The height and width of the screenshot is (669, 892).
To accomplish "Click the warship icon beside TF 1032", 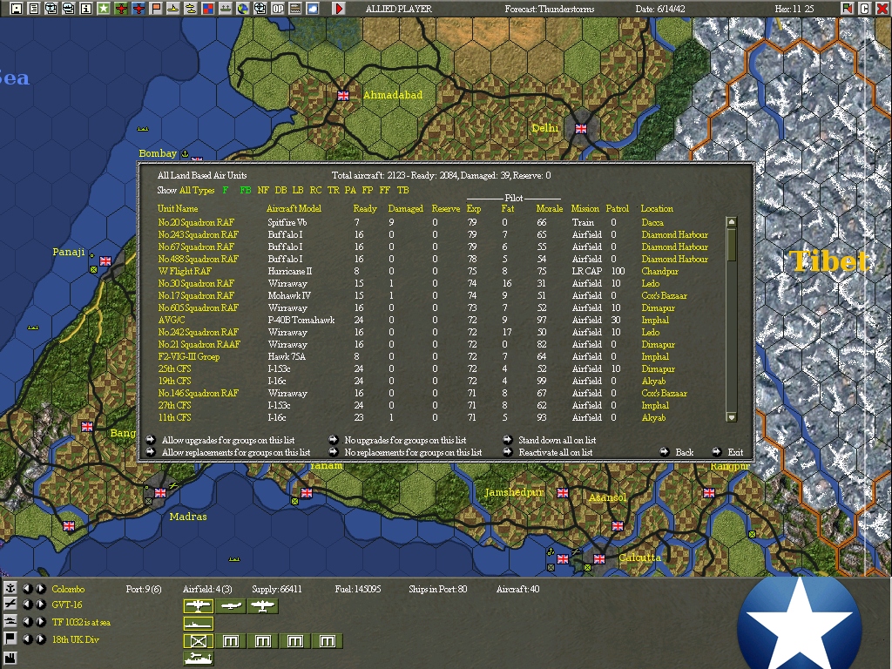I will [x=10, y=621].
